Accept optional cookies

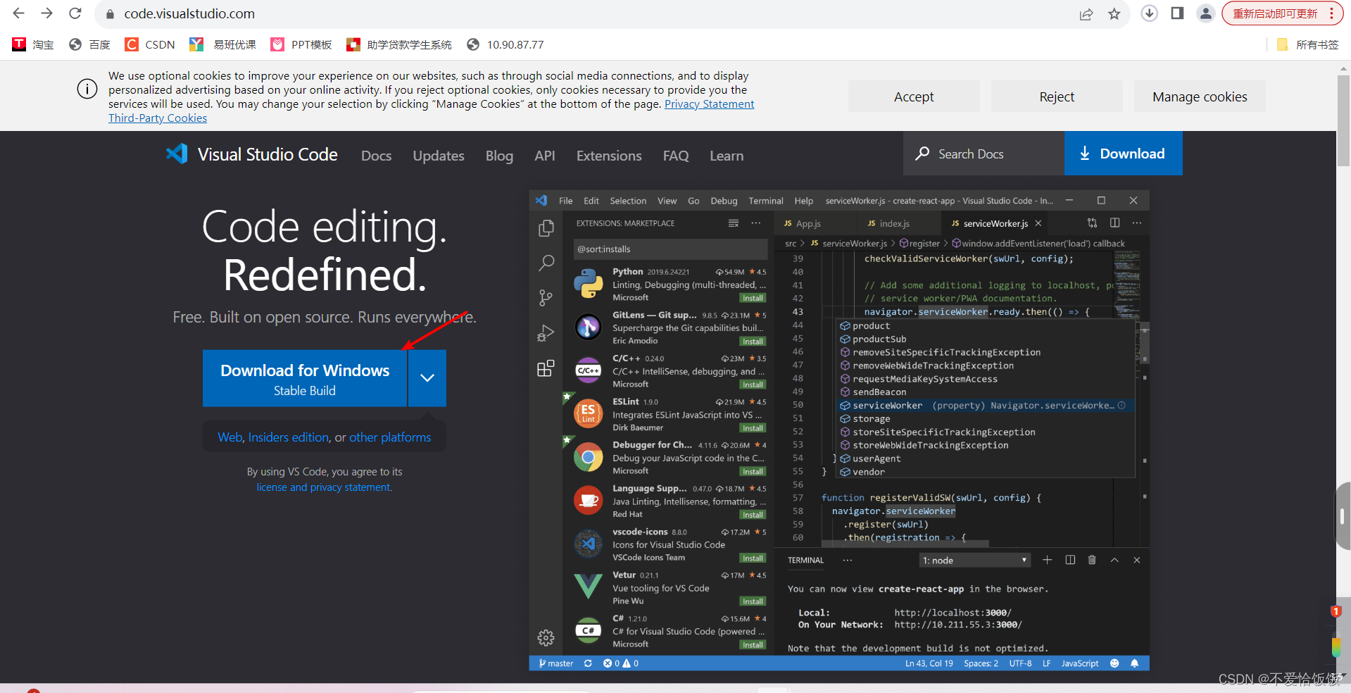[914, 96]
